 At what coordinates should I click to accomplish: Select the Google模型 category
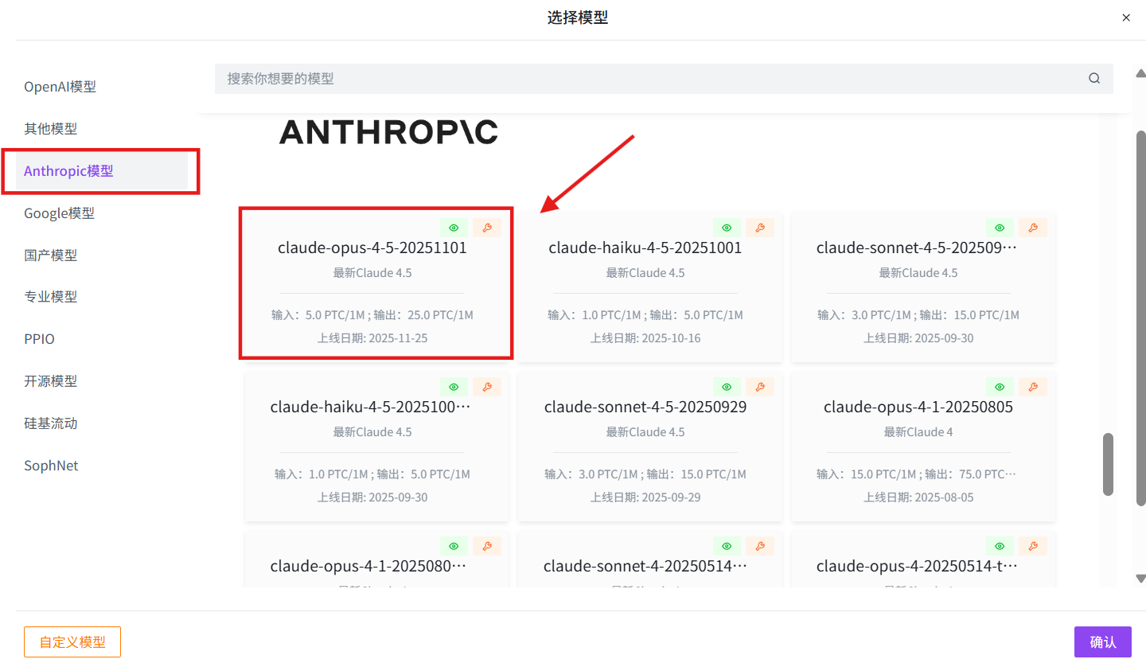click(x=60, y=213)
